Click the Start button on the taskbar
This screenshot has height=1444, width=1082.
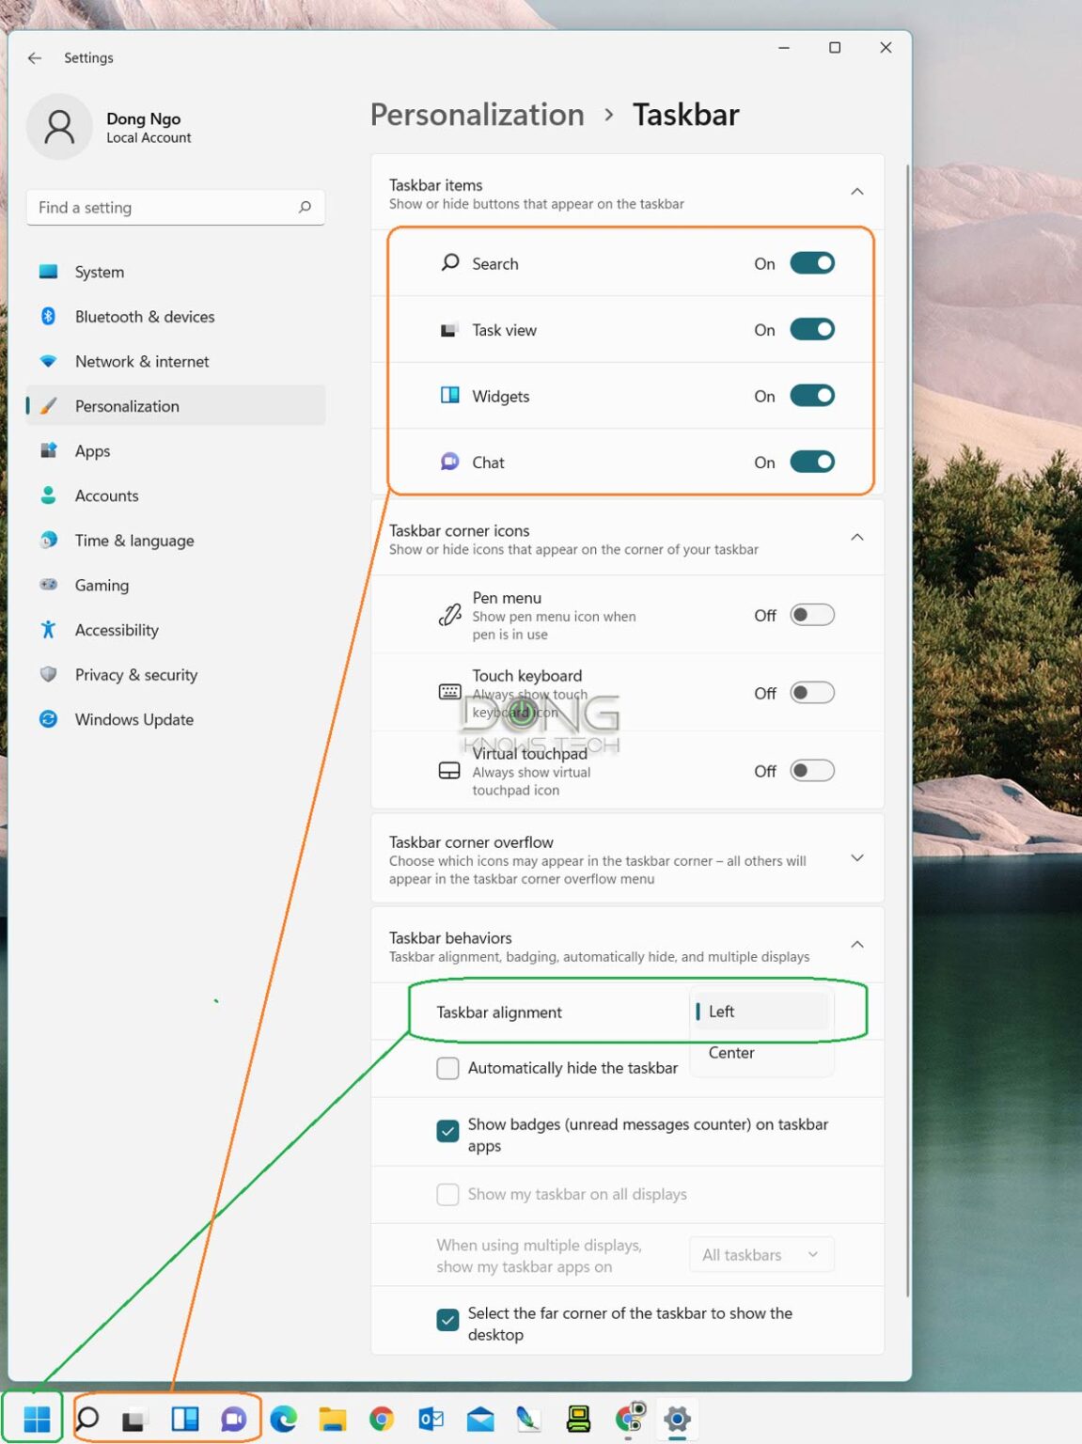(36, 1418)
